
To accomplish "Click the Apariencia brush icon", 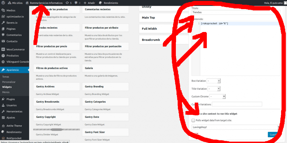I will [x=3, y=70].
